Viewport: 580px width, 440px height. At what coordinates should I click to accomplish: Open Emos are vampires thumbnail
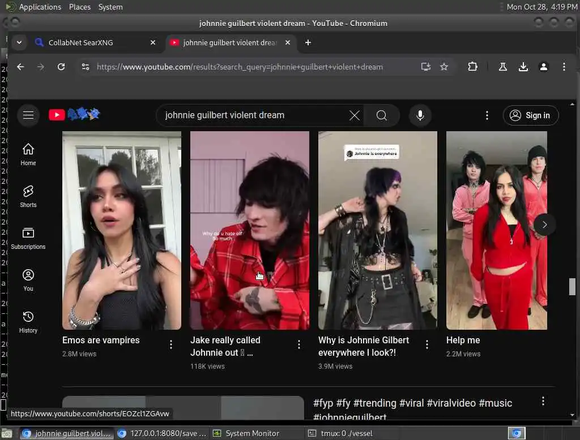(x=122, y=230)
